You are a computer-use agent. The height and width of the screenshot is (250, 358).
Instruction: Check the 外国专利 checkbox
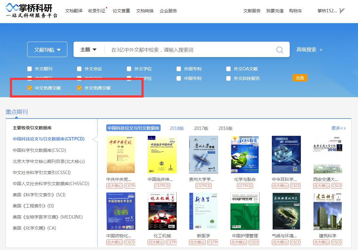point(179,69)
